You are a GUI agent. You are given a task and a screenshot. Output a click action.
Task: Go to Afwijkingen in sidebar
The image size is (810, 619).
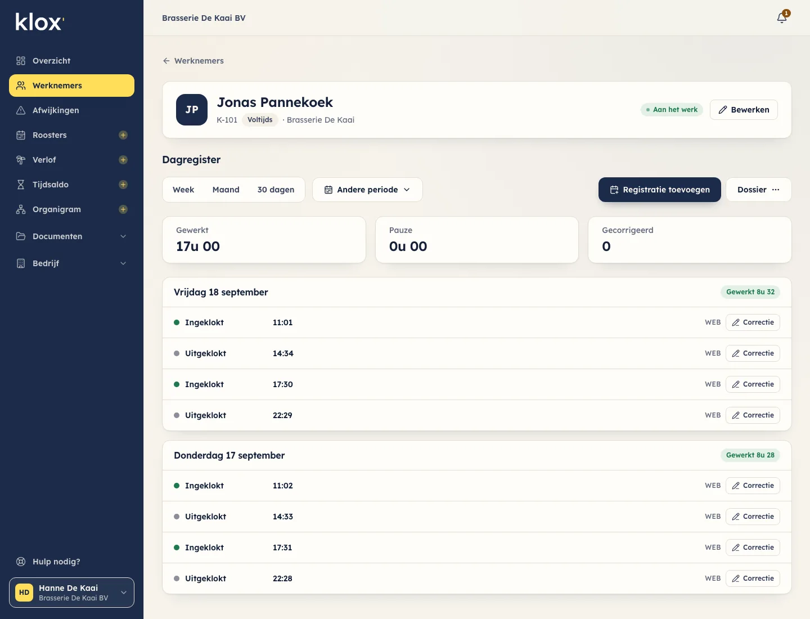[x=71, y=110]
